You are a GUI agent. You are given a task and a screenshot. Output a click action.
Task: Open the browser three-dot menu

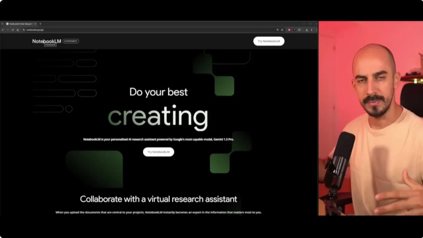tap(317, 30)
